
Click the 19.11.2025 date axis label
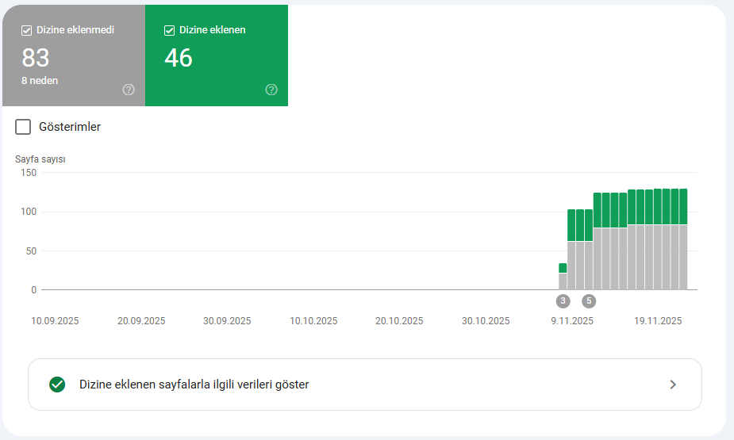click(x=658, y=321)
